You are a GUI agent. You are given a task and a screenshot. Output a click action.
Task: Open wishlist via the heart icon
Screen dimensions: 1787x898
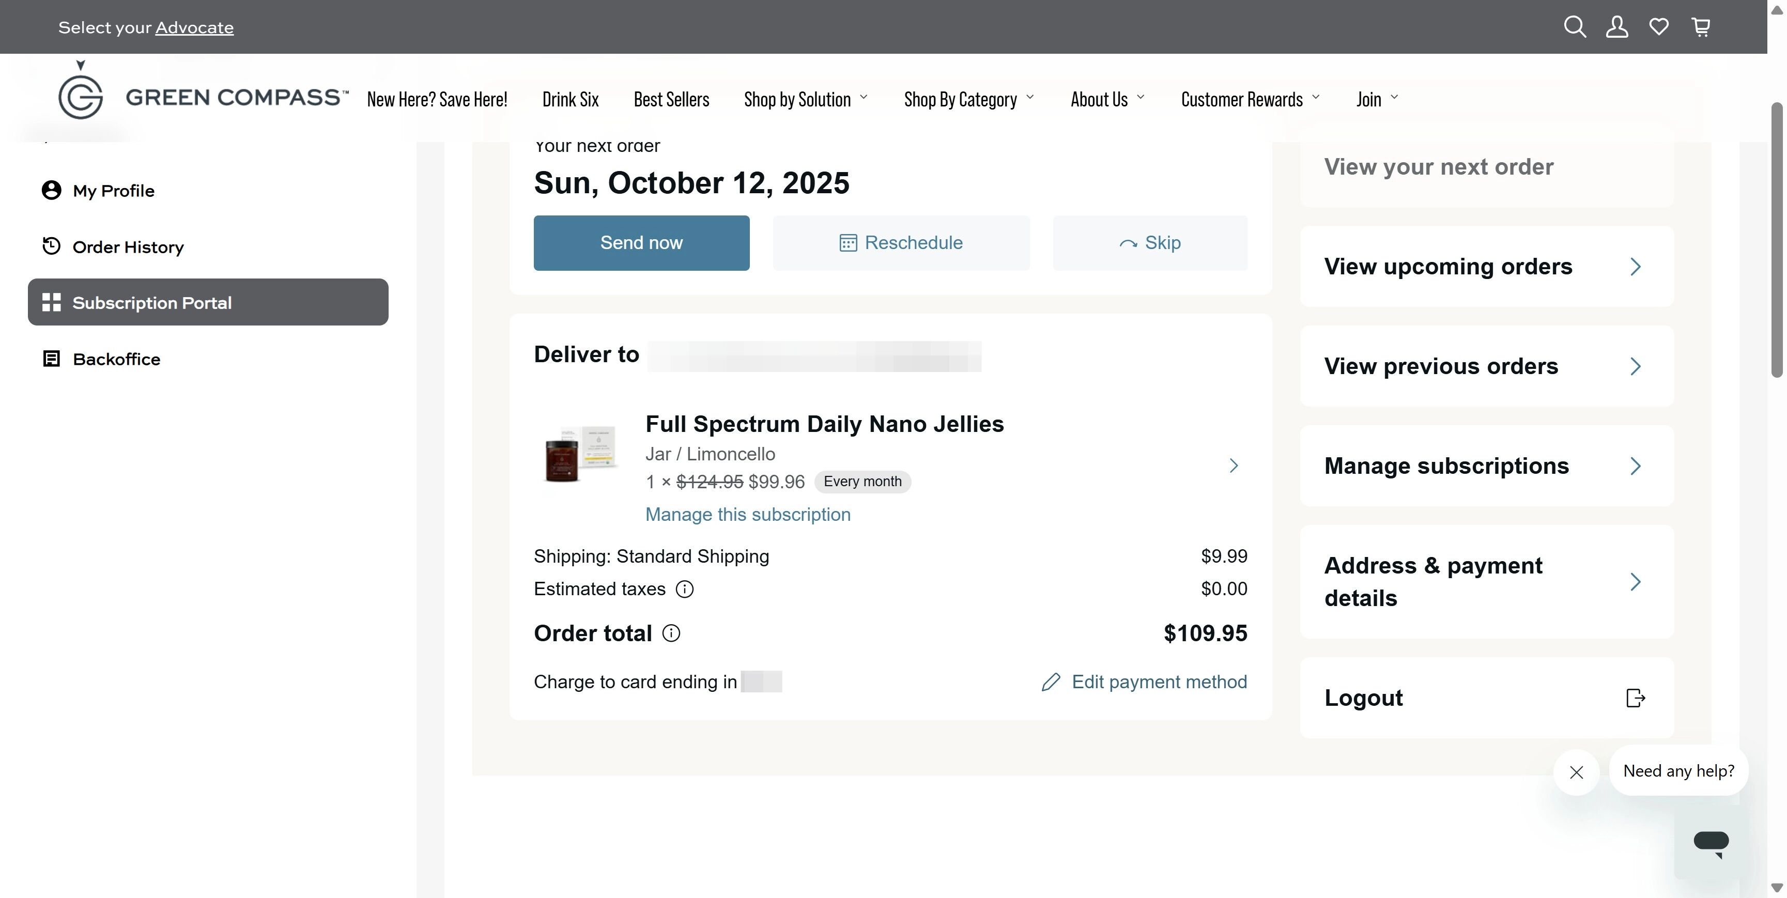pyautogui.click(x=1659, y=27)
